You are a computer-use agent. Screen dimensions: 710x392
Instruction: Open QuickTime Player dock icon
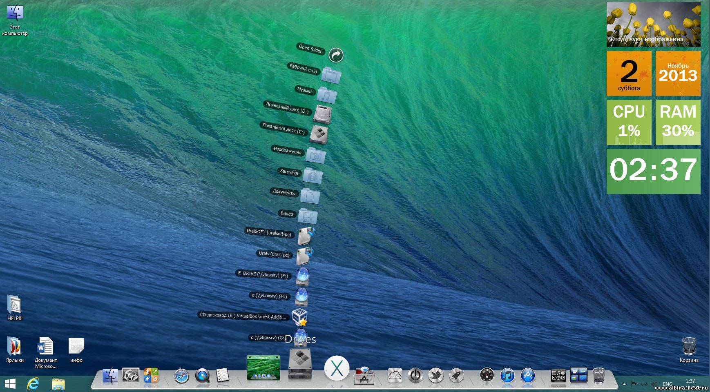tap(202, 376)
